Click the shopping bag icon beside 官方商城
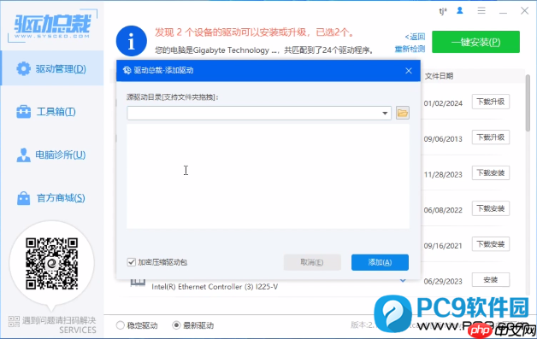Viewport: 537px width, 339px height. pyautogui.click(x=23, y=198)
